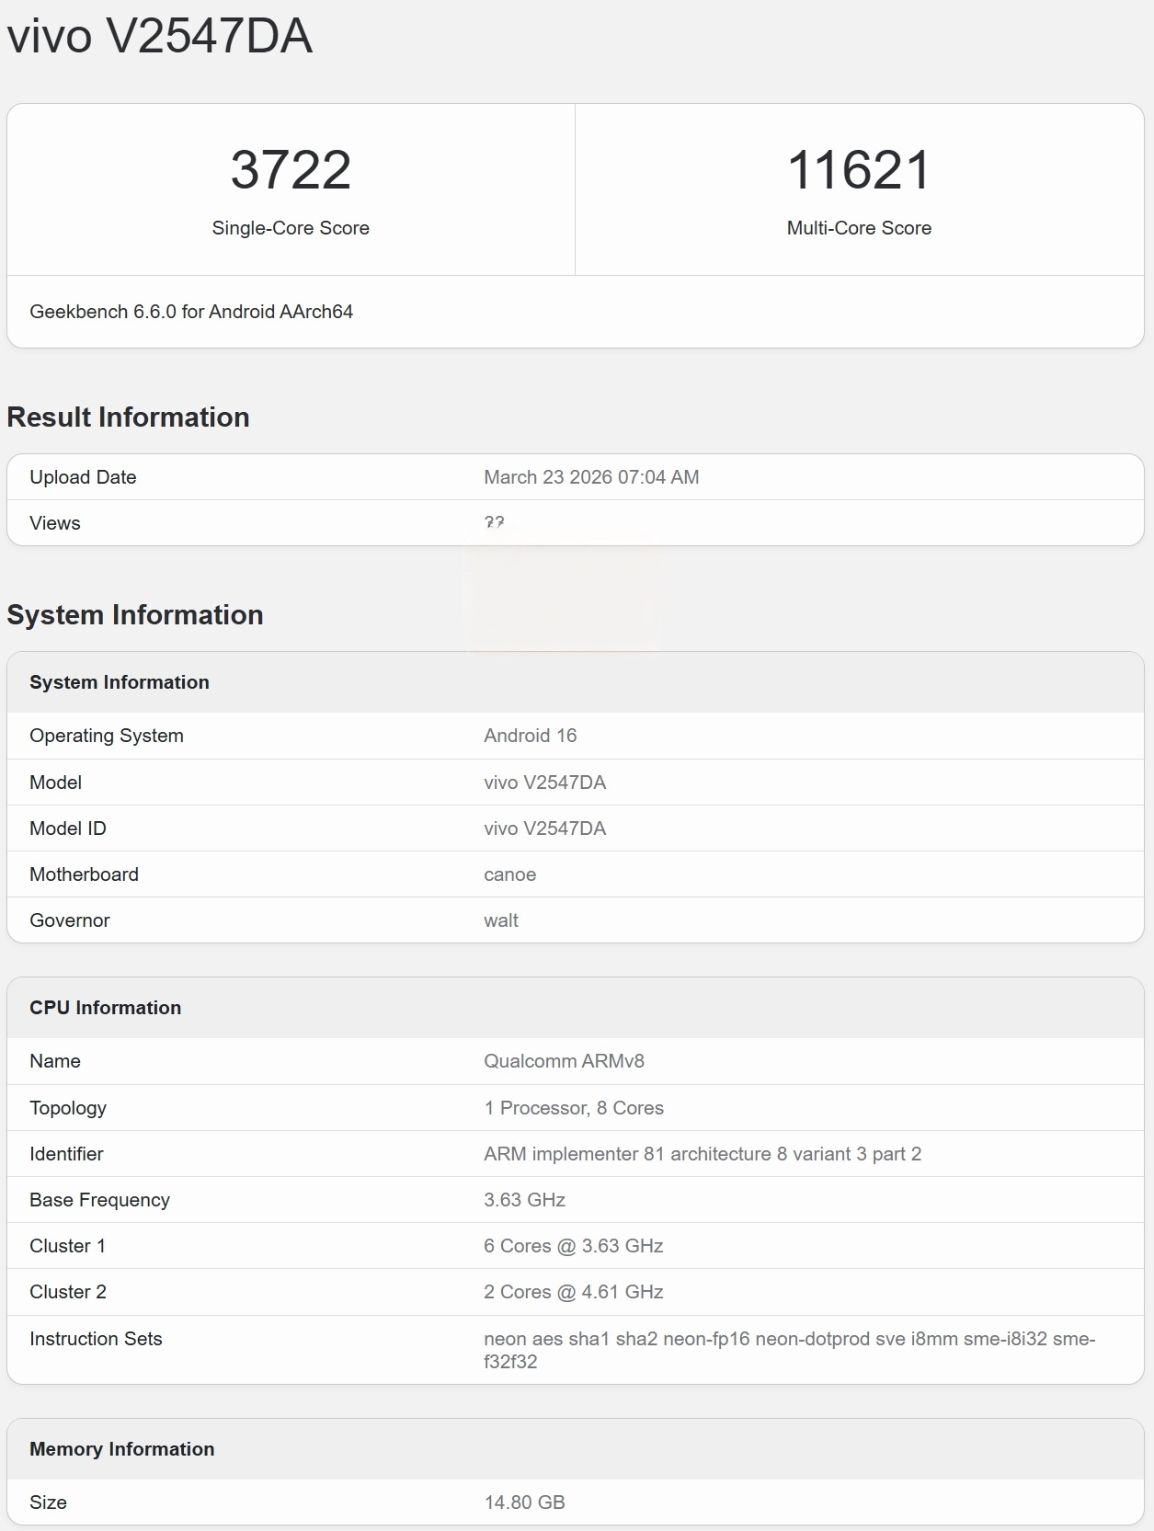Click the CPU Information table header
Viewport: 1154px width, 1531px height.
(106, 1008)
